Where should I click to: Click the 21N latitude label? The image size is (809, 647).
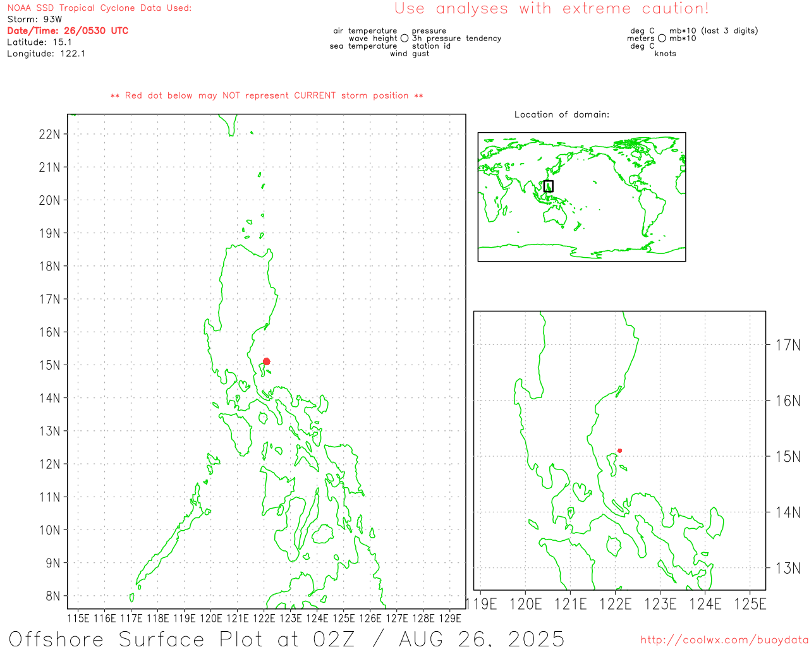pos(49,167)
